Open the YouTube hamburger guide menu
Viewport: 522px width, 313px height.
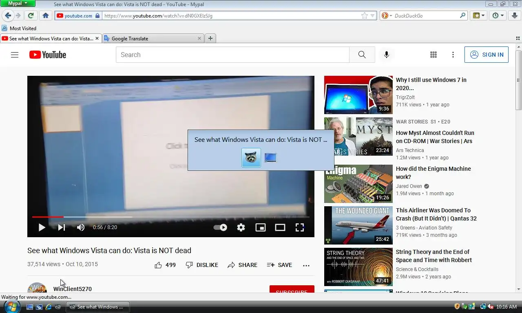pos(15,55)
